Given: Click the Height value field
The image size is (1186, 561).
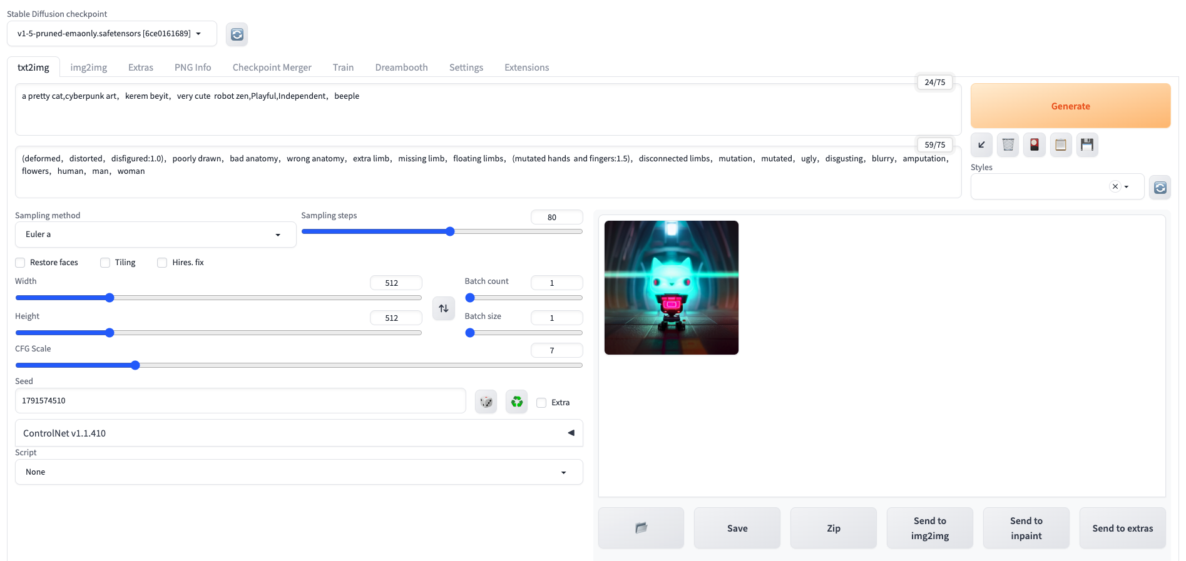Looking at the screenshot, I should [x=396, y=318].
